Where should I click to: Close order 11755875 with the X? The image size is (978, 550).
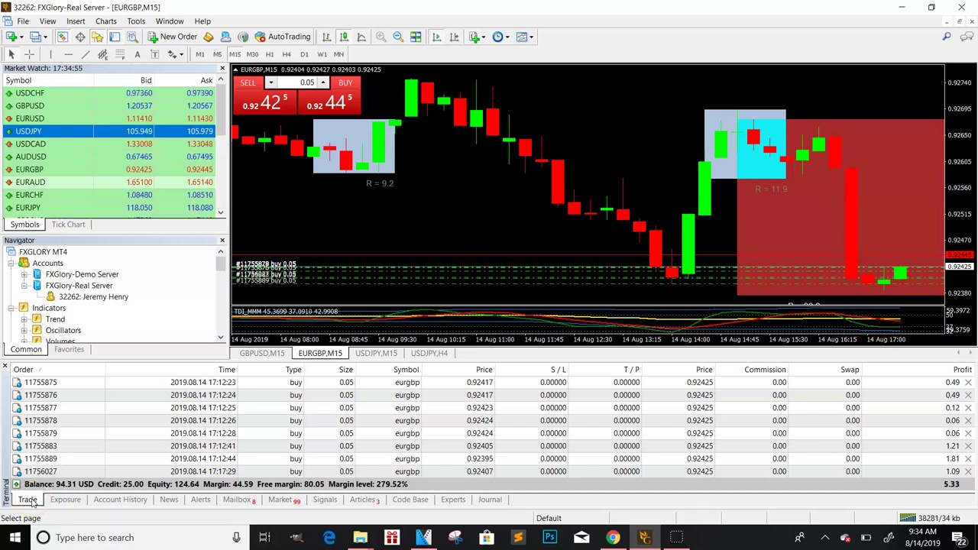point(968,382)
